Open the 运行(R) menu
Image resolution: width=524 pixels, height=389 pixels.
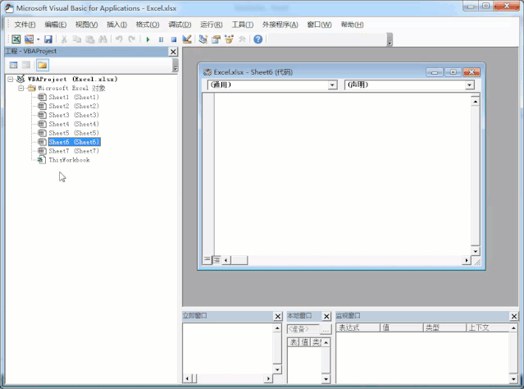pos(212,25)
